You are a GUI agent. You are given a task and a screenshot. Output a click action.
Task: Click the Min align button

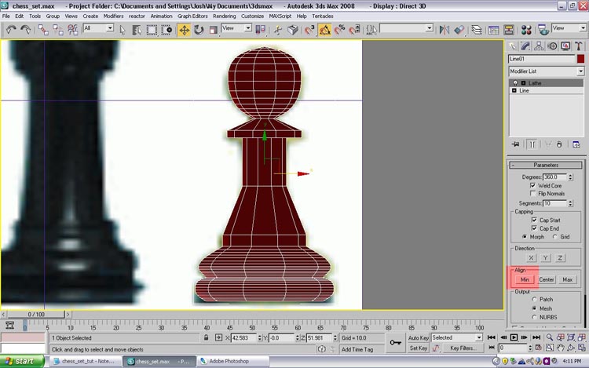point(525,279)
